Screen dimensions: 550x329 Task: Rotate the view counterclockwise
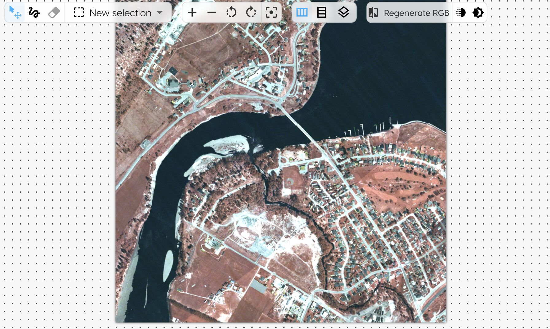(231, 13)
